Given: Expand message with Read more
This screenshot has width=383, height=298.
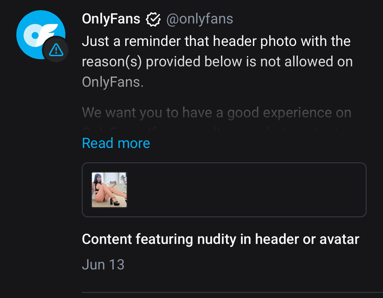Looking at the screenshot, I should pos(116,143).
